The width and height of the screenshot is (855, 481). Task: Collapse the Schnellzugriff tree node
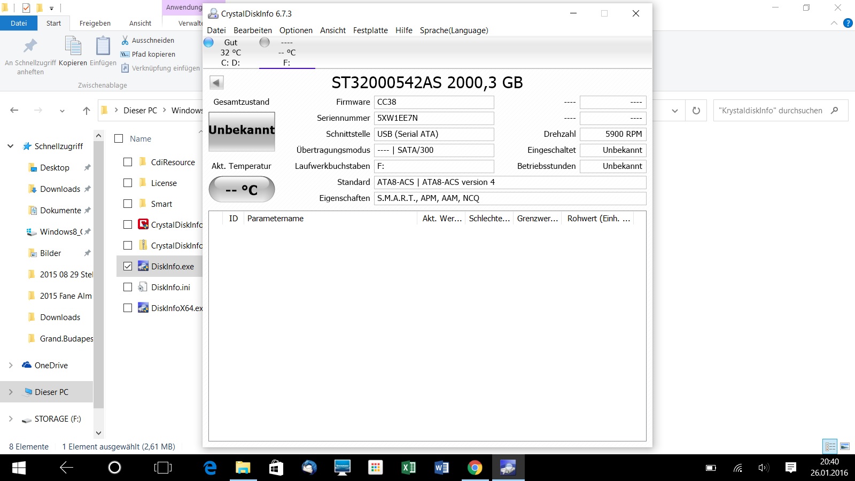10,146
